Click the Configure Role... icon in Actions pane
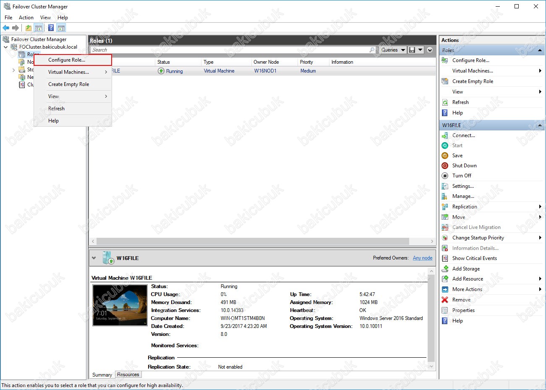 point(445,60)
